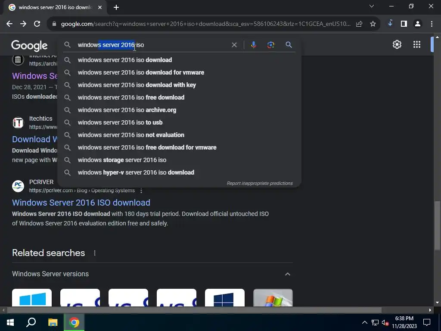Viewport: 441px width, 331px height.
Task: Open 'Windows Server 2016 ISO download' PCRIVER result
Action: pyautogui.click(x=81, y=203)
